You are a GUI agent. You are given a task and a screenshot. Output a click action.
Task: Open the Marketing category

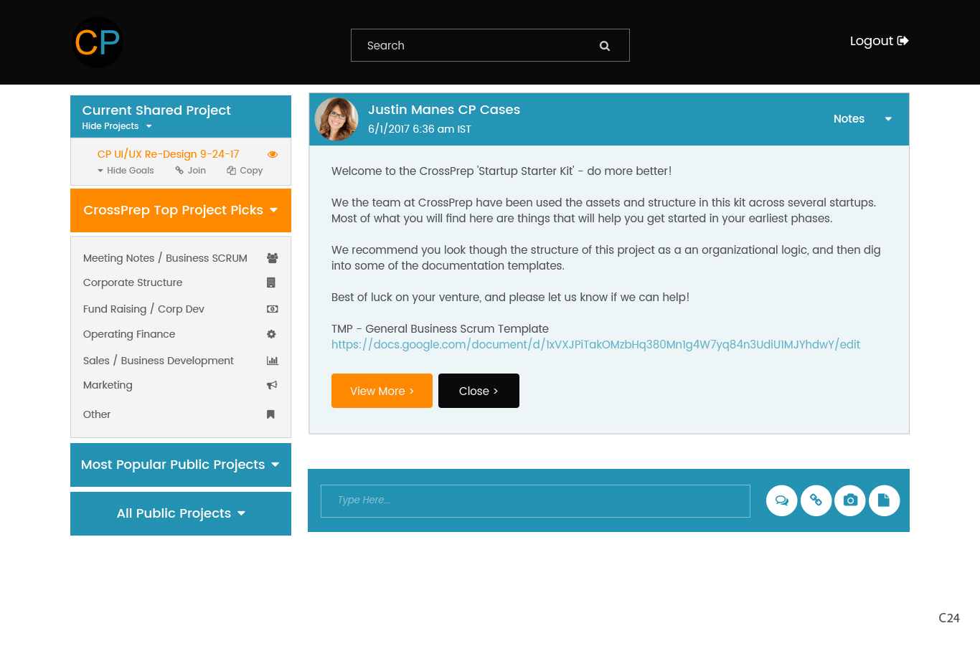point(108,385)
